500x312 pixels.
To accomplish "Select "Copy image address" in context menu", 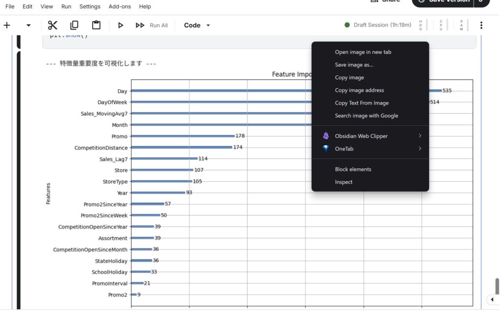I will (x=359, y=90).
